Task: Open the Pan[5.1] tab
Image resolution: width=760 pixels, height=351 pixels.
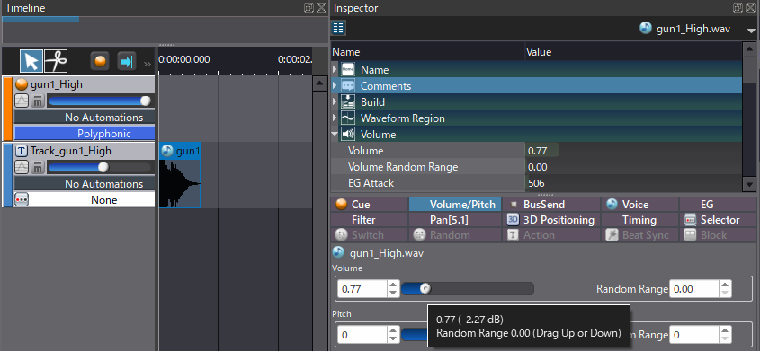Action: (x=456, y=220)
